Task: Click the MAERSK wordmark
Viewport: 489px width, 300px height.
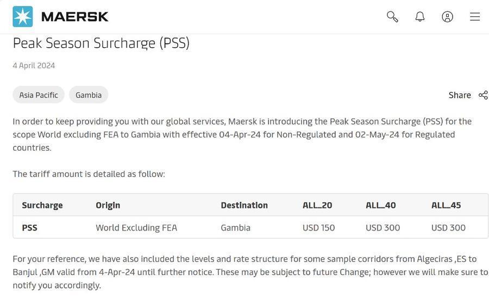Action: click(x=75, y=17)
